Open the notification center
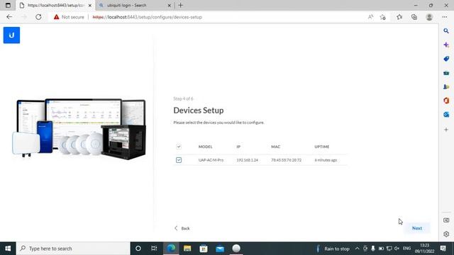This screenshot has height=255, width=454. [x=443, y=249]
